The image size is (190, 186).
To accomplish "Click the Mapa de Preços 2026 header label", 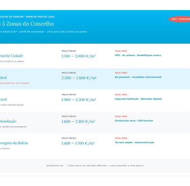I will [x=40, y=17].
